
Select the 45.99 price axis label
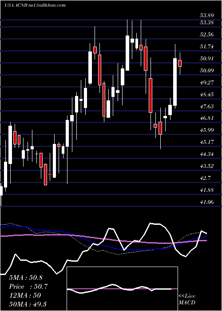tap(206, 130)
